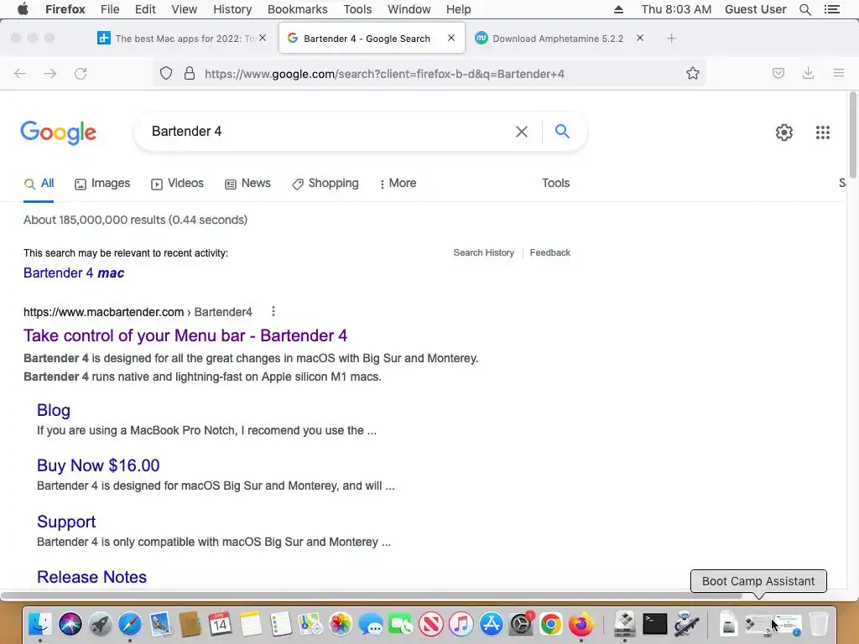Show Videos search results
859x644 pixels.
tap(177, 184)
